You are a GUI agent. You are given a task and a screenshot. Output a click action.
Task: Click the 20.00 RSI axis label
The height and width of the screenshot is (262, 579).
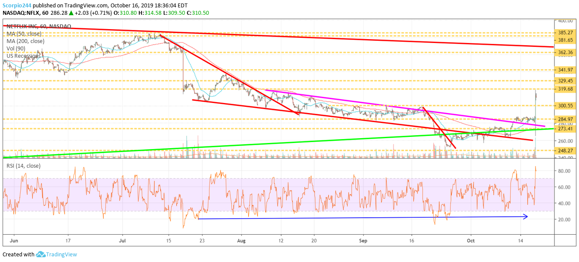tap(564, 220)
